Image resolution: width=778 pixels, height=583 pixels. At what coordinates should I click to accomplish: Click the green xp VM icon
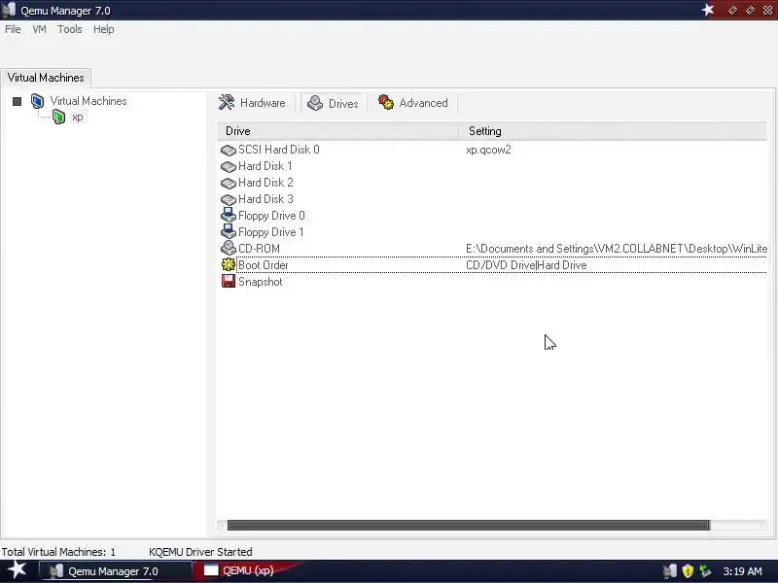pos(59,117)
